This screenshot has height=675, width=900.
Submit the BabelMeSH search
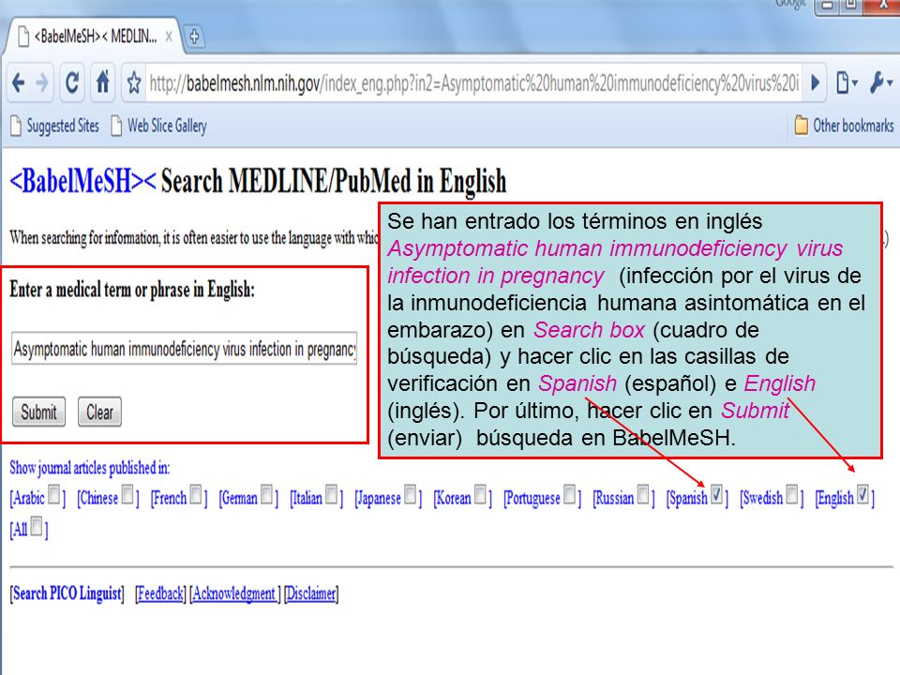[x=39, y=412]
